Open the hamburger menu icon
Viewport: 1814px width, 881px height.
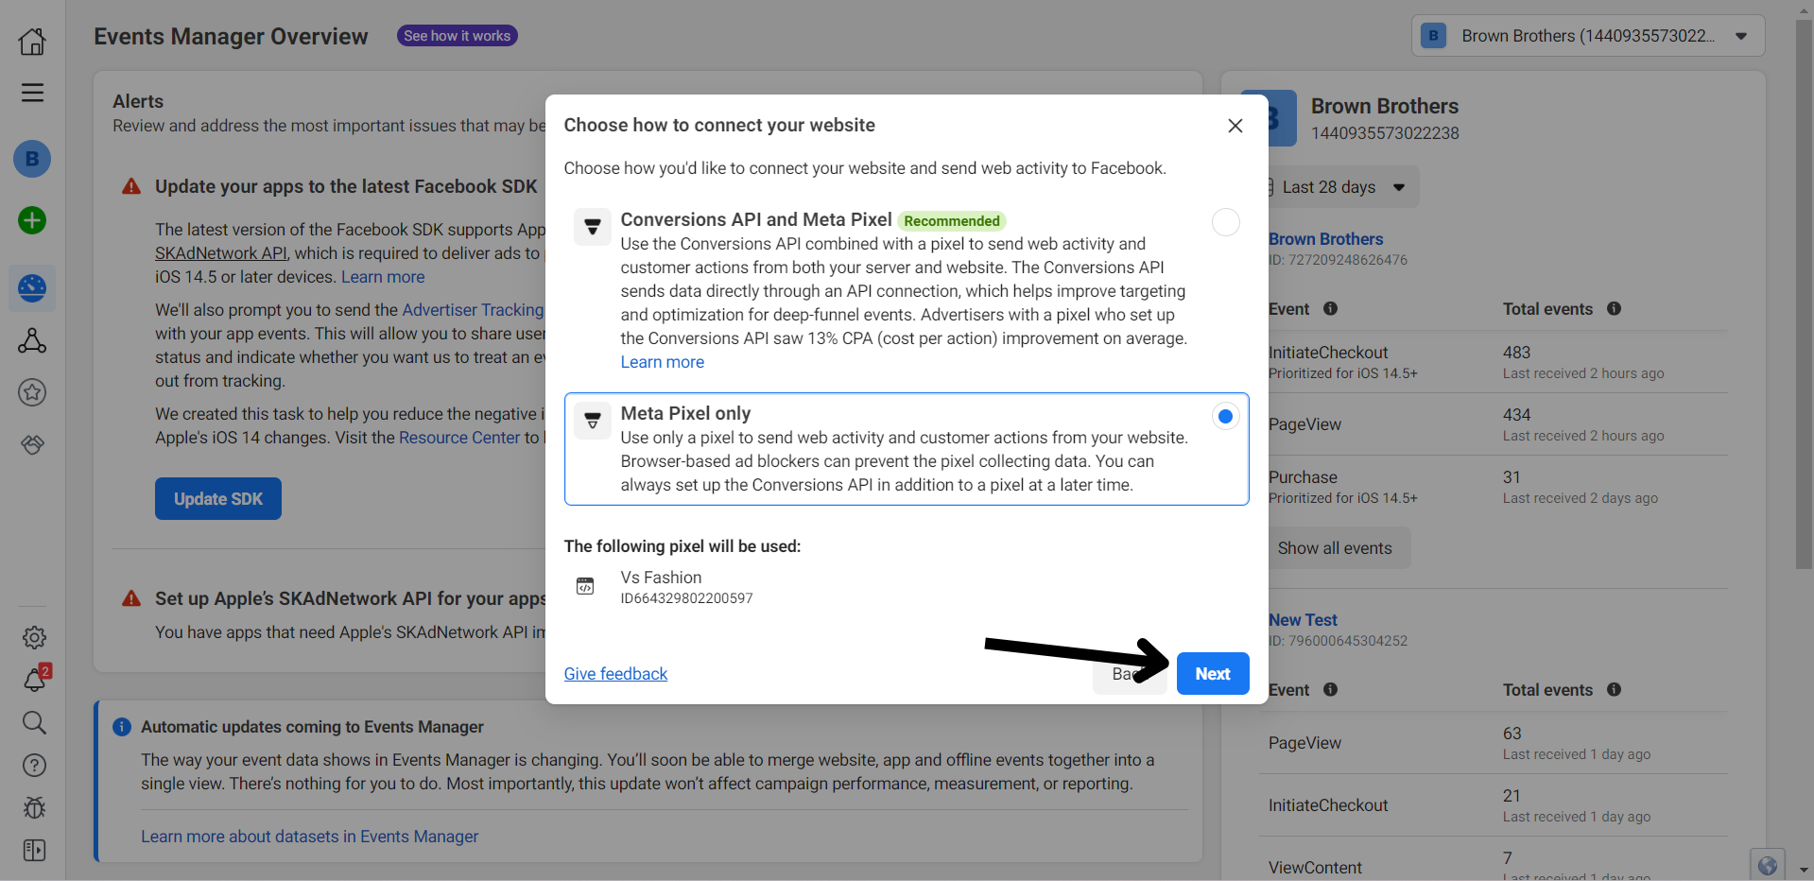point(32,93)
